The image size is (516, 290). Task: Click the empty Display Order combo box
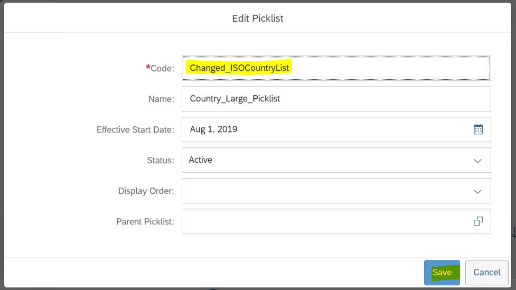coord(336,191)
